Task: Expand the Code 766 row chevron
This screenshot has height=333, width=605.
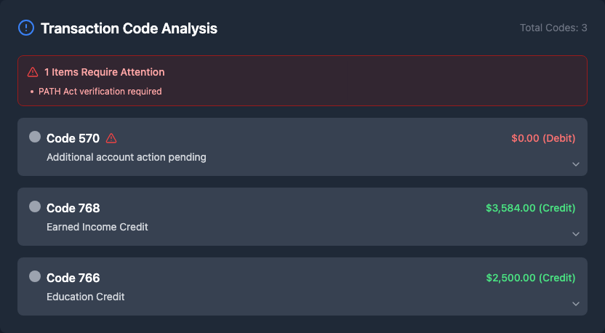Action: click(576, 304)
